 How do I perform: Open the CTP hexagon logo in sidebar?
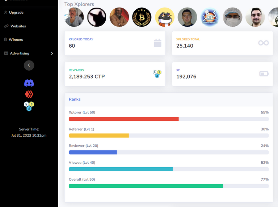coord(29,106)
